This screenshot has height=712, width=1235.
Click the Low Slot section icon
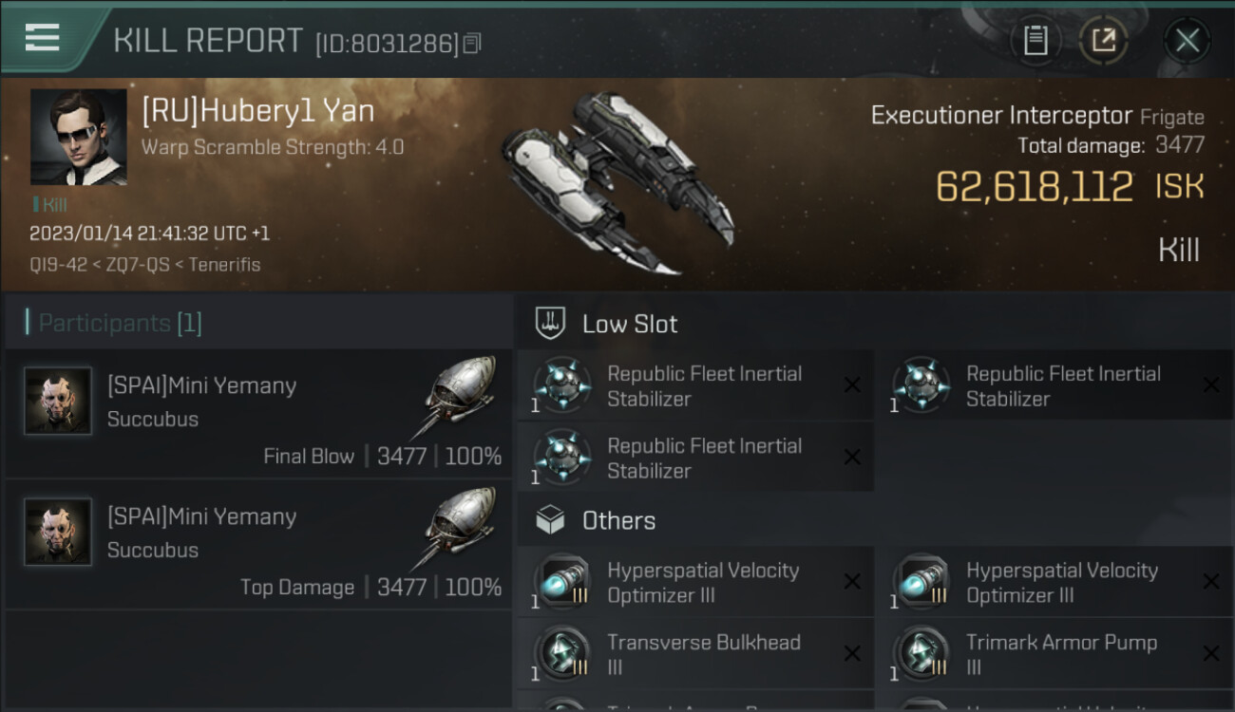click(551, 324)
